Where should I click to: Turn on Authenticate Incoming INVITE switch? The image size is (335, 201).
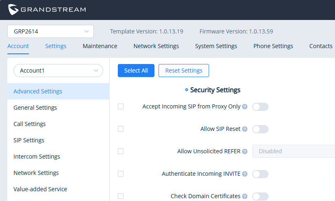tap(260, 174)
